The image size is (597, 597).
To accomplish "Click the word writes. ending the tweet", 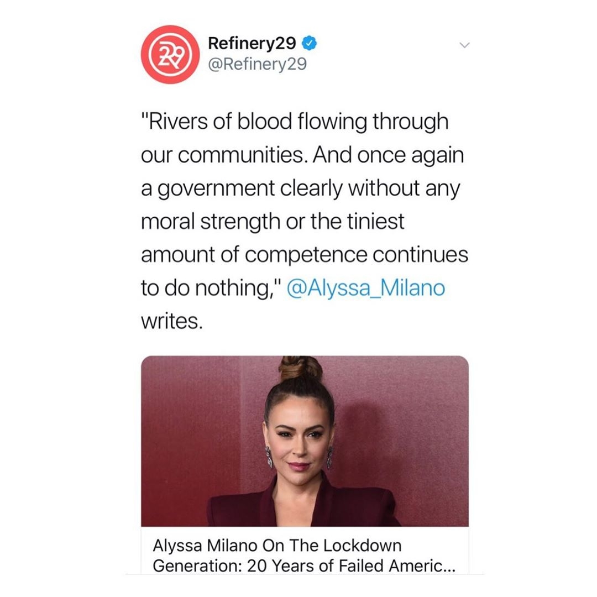I will click(172, 321).
